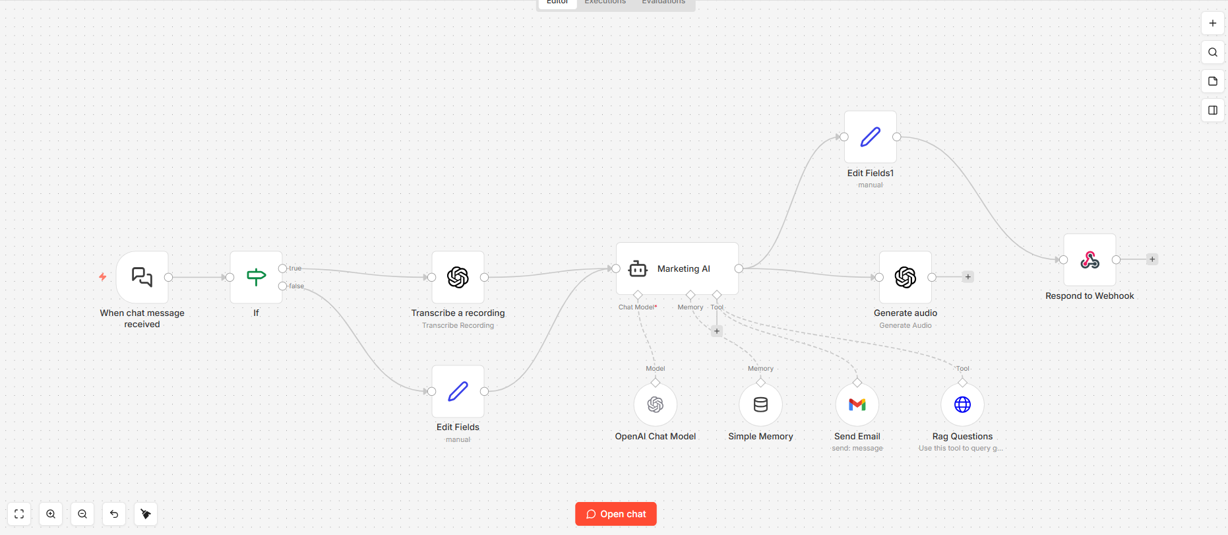Click the fit-to-view canvas icon
This screenshot has height=535, width=1228.
tap(19, 514)
